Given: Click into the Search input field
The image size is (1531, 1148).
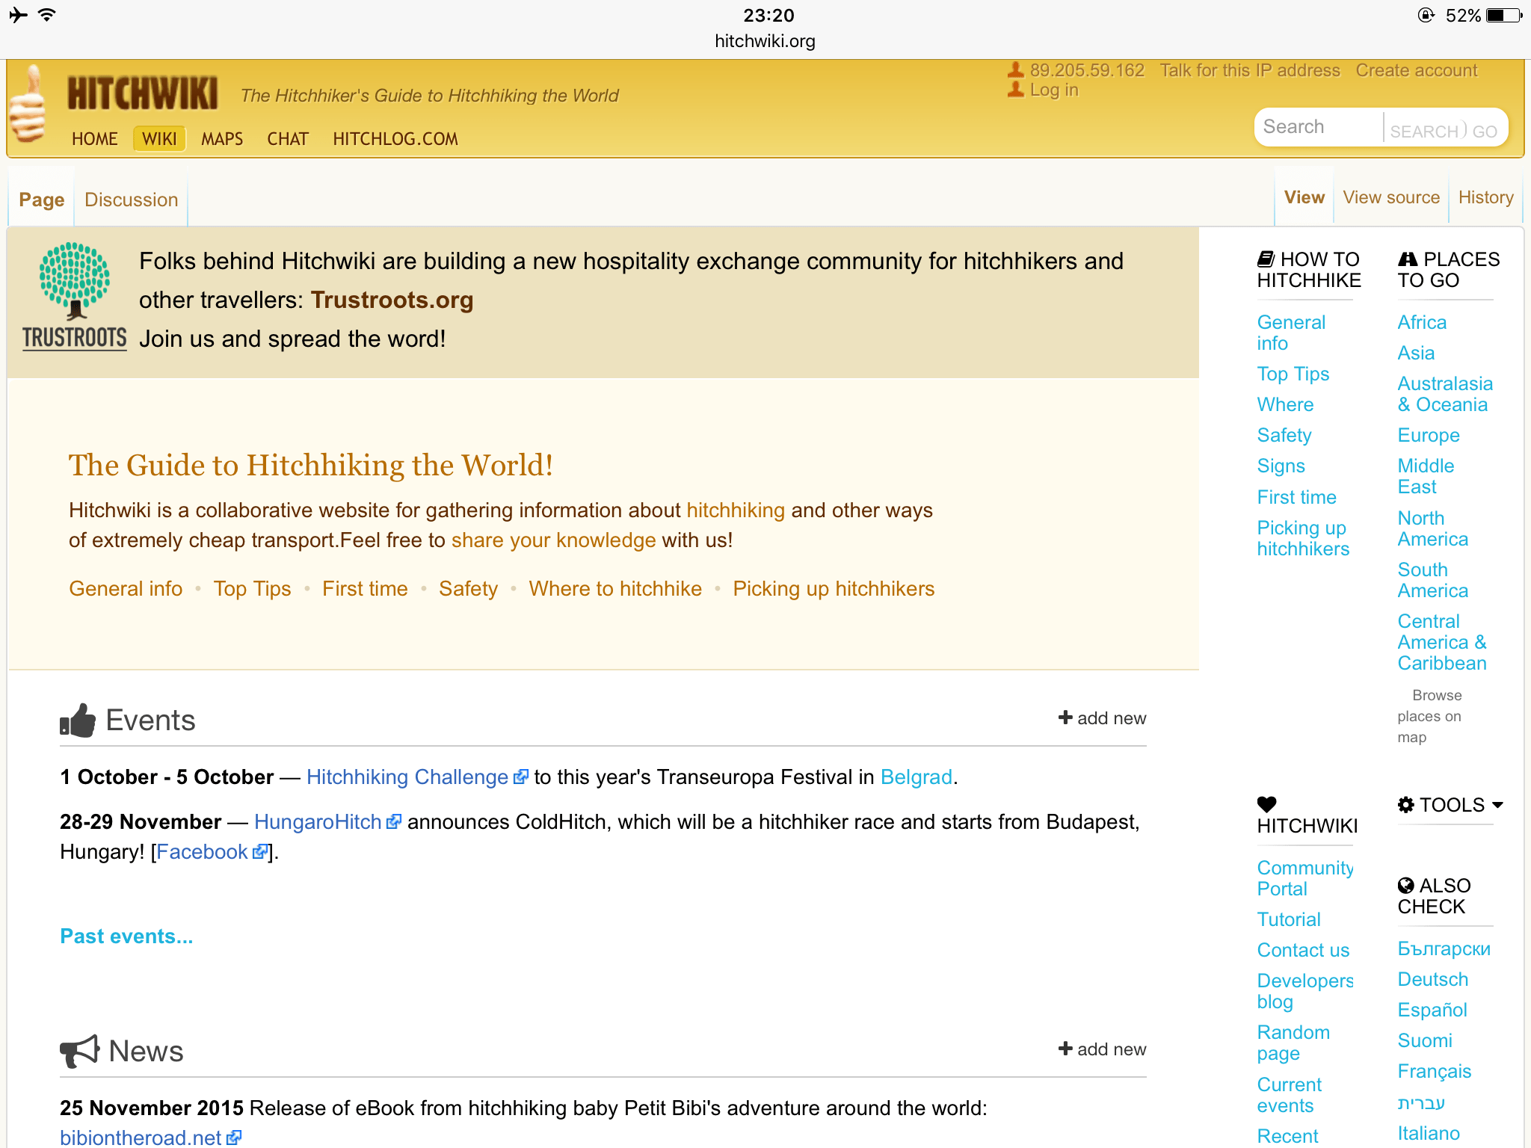Looking at the screenshot, I should (x=1317, y=127).
